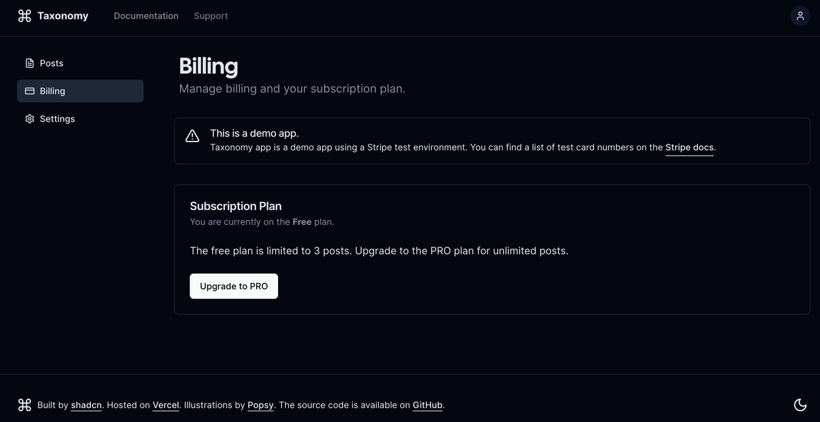Select the Settings label in sidebar

pyautogui.click(x=57, y=119)
